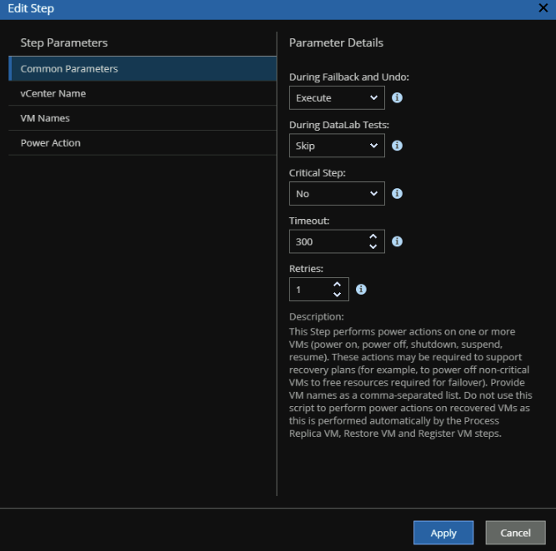
Task: Focus the Timeout number input field
Action: (328, 241)
